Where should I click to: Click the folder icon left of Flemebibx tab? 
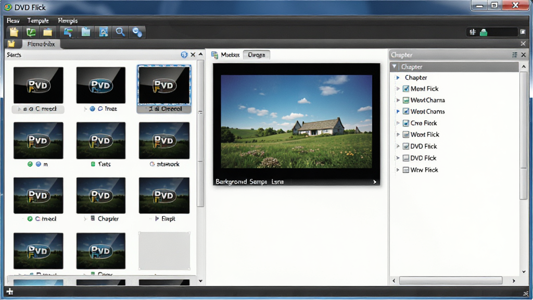tap(11, 44)
